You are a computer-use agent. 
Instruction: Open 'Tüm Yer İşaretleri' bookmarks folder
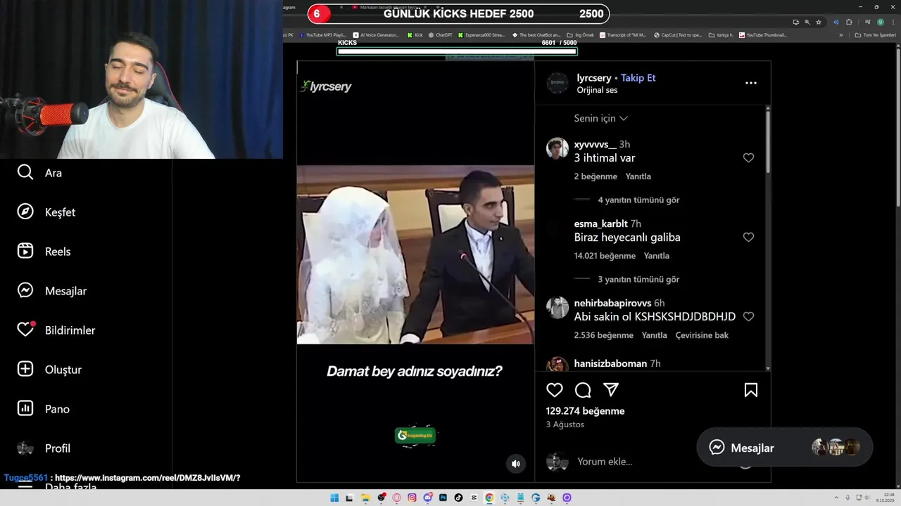875,34
